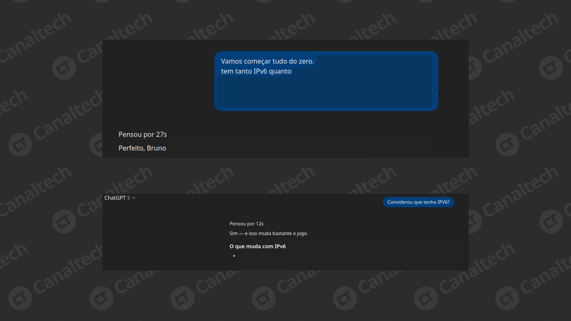Click the 'Perfeito, Bruno' response text
The height and width of the screenshot is (321, 571).
click(x=142, y=148)
